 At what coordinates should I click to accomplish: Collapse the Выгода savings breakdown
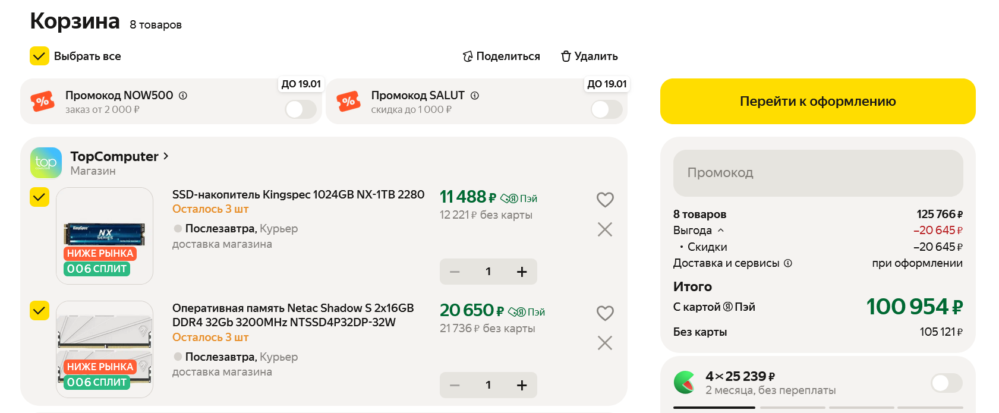pyautogui.click(x=721, y=231)
